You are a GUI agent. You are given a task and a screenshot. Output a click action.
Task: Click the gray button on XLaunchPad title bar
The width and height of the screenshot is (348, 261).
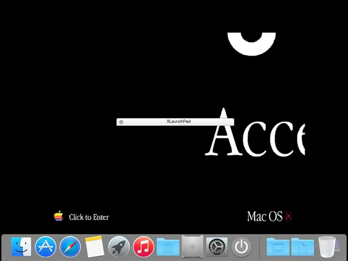(121, 122)
